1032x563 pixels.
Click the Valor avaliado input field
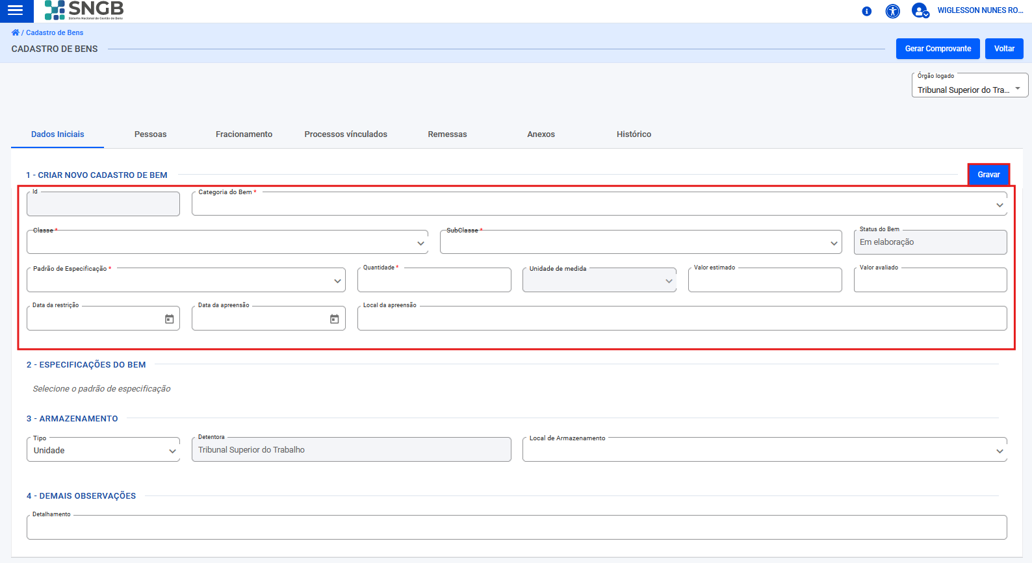coord(930,280)
